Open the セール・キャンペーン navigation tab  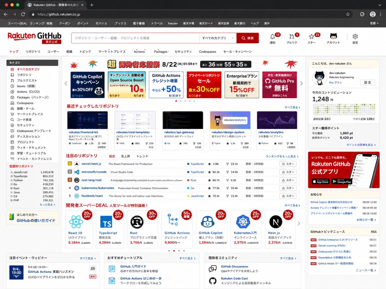pos(237,52)
